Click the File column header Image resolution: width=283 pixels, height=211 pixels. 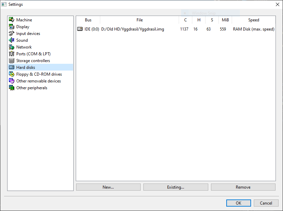(x=140, y=20)
